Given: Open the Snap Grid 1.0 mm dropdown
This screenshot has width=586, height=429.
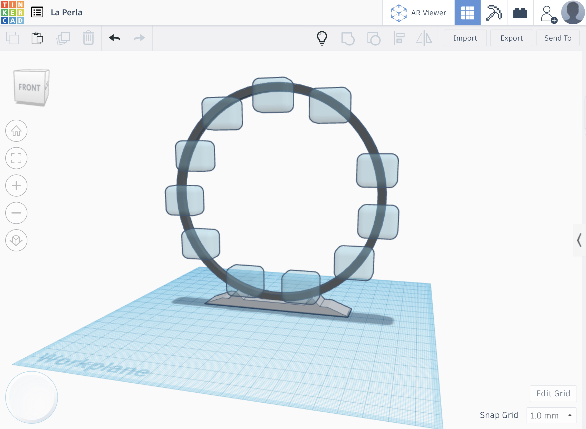Looking at the screenshot, I should [551, 415].
